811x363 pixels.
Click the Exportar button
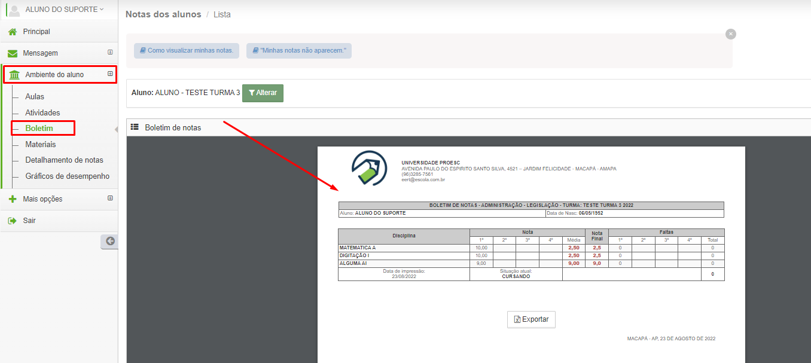pos(531,319)
